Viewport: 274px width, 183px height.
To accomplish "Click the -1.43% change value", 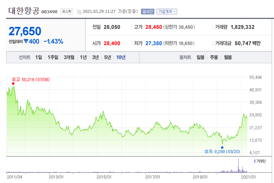I will 53,41.
